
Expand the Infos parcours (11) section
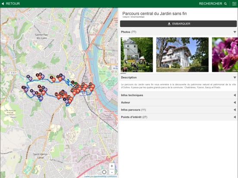pyautogui.click(x=178, y=110)
